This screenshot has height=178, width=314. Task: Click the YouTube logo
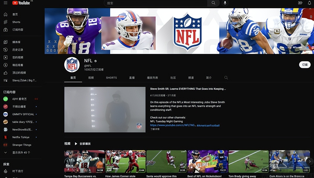(x=20, y=3)
